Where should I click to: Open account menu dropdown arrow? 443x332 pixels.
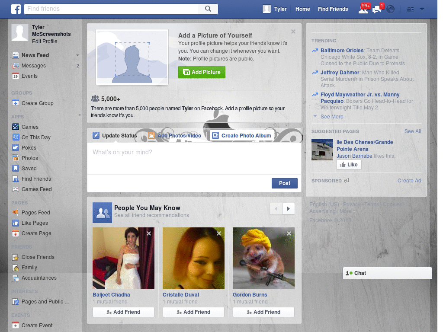tap(422, 10)
